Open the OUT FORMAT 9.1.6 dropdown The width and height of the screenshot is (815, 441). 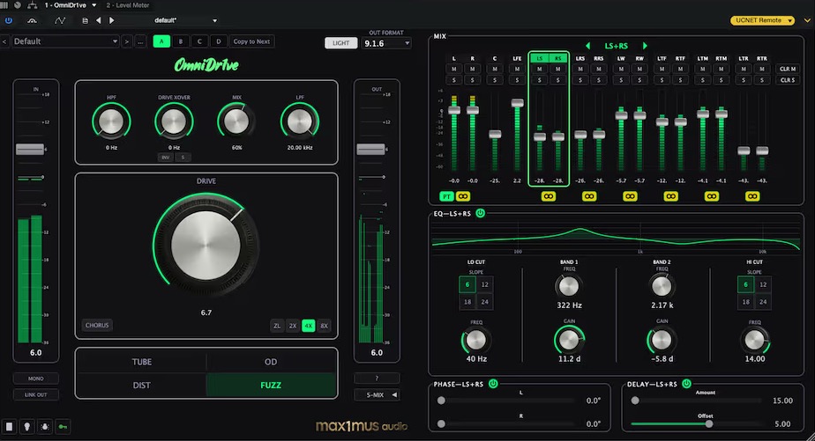(386, 44)
